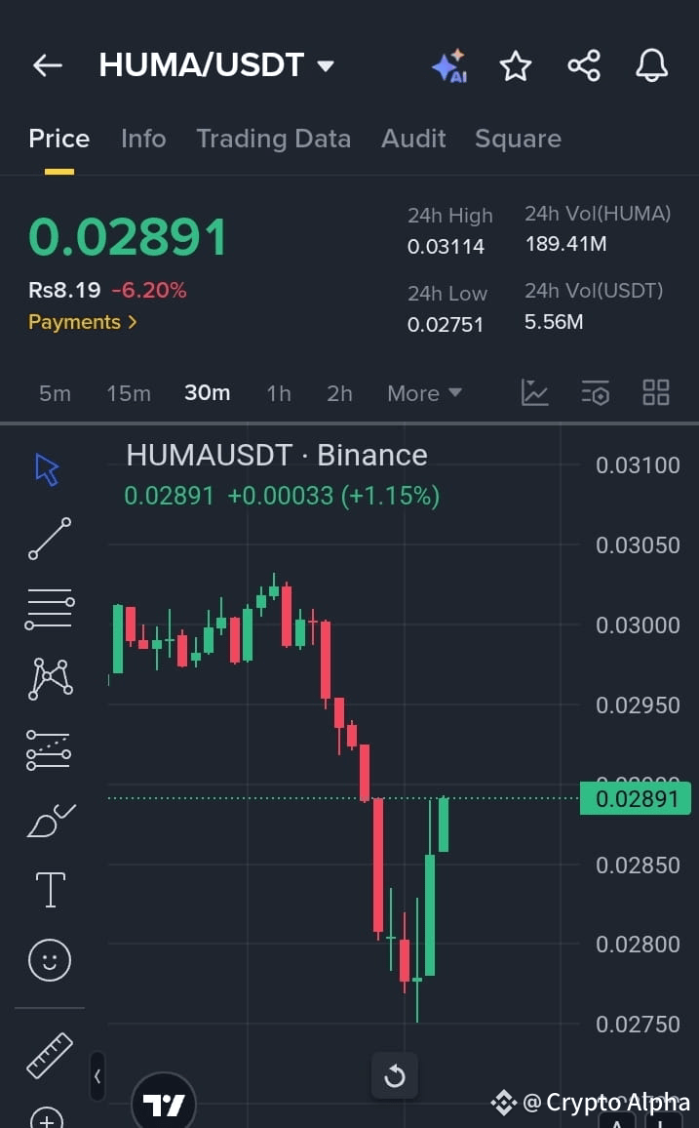This screenshot has width=699, height=1128.
Task: Tap the -6.20% change value
Action: [x=149, y=290]
